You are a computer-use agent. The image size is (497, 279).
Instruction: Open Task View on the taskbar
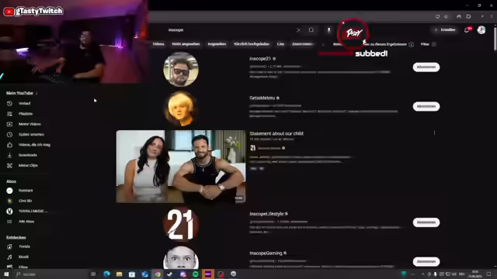(93, 274)
